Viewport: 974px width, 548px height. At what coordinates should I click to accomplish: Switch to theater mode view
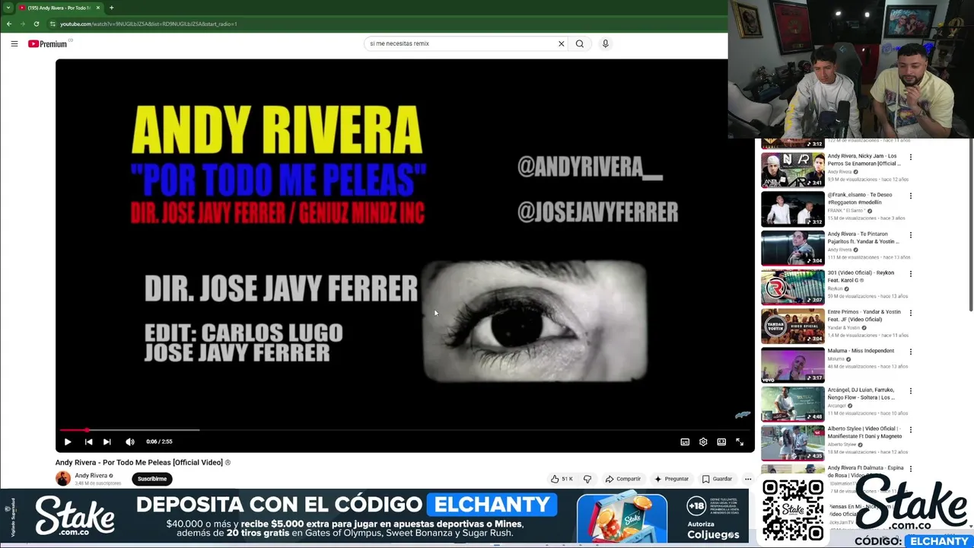pyautogui.click(x=721, y=441)
